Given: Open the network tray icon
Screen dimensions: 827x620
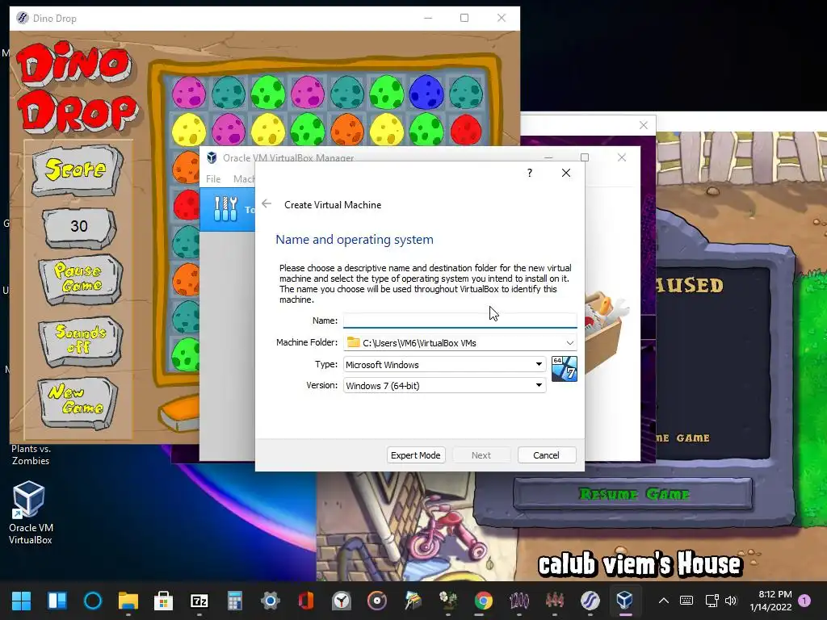Looking at the screenshot, I should (712, 601).
